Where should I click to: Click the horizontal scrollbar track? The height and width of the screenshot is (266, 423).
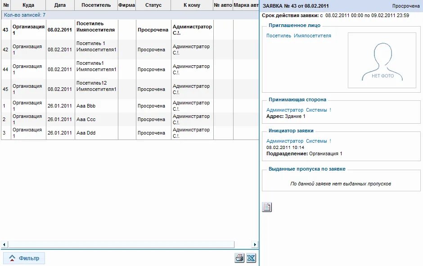tap(121, 244)
